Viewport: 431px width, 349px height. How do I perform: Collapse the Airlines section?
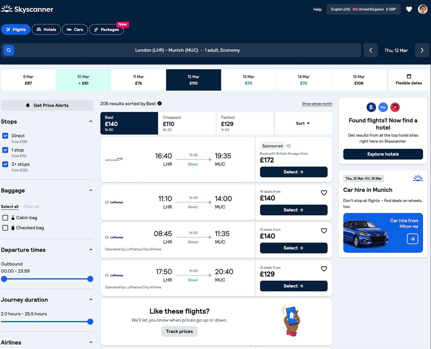[91, 342]
